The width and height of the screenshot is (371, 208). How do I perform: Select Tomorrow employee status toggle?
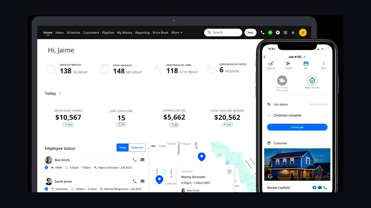tap(137, 147)
